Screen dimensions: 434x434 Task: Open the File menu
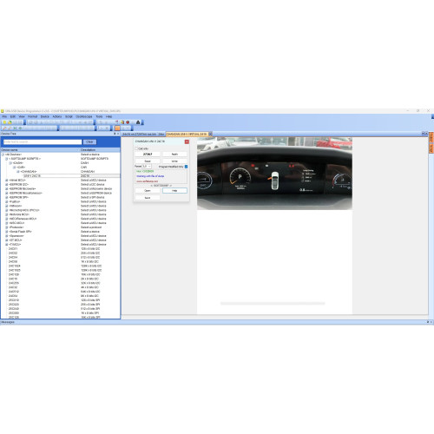click(x=4, y=116)
